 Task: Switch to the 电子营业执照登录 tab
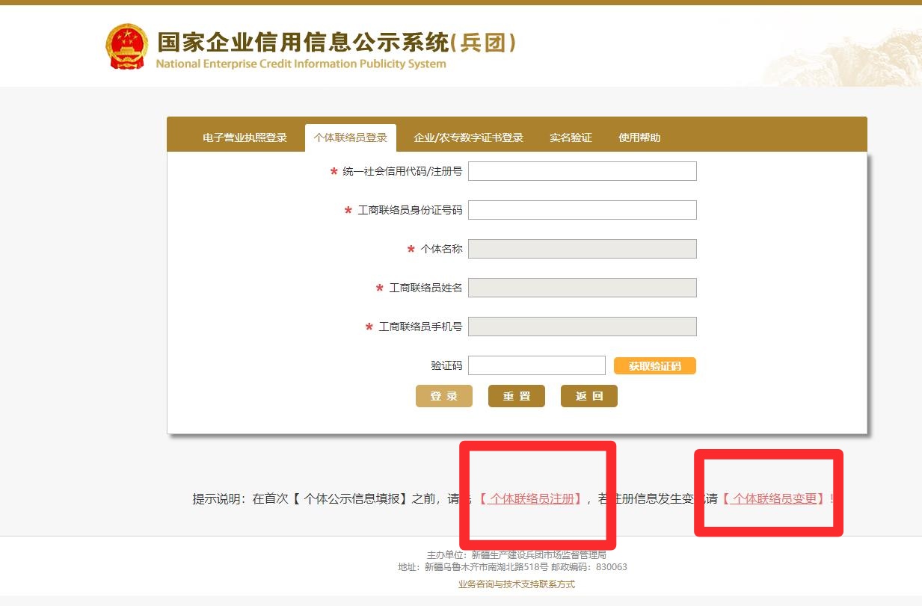(245, 137)
